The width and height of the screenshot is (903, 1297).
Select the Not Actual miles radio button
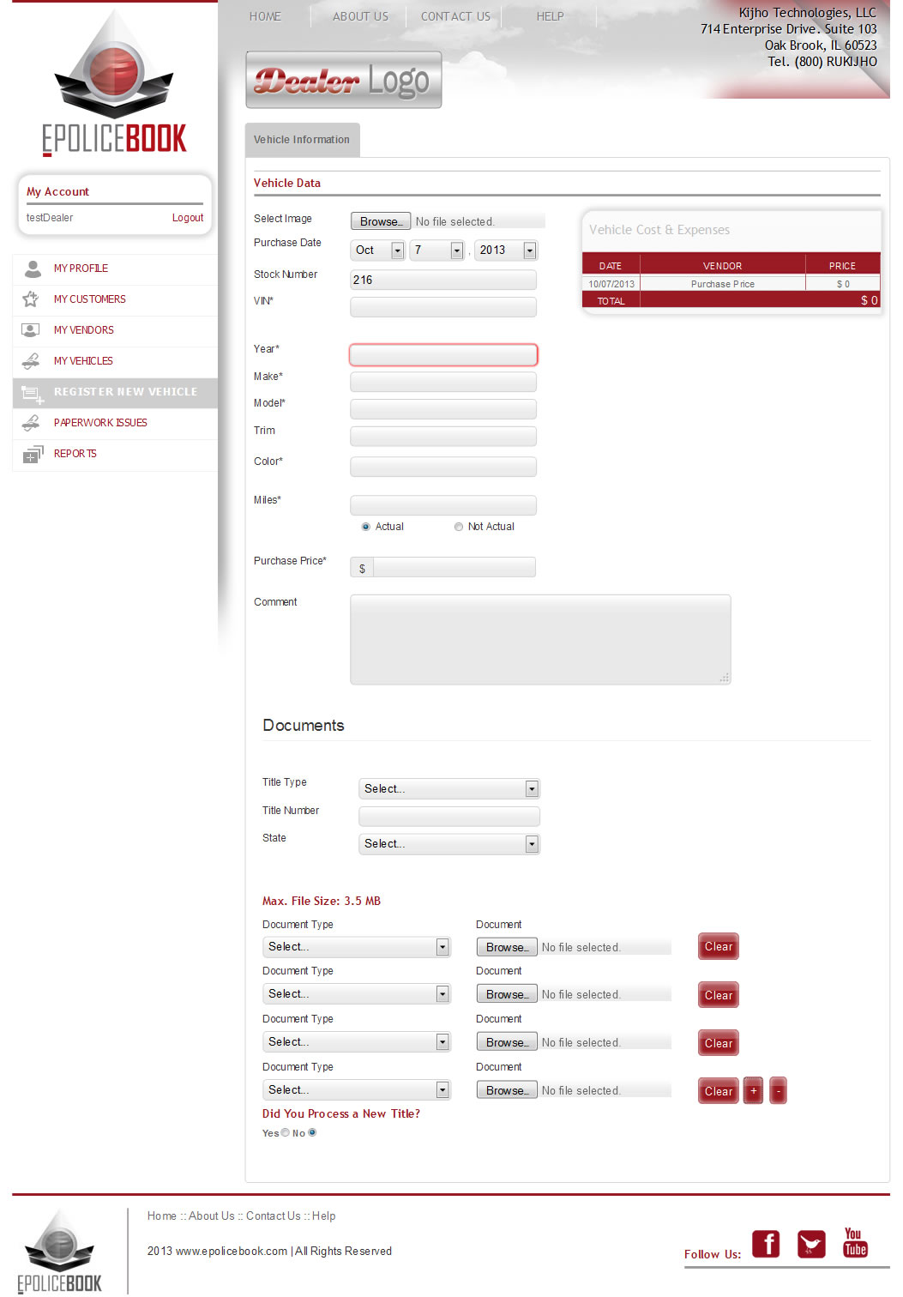459,527
